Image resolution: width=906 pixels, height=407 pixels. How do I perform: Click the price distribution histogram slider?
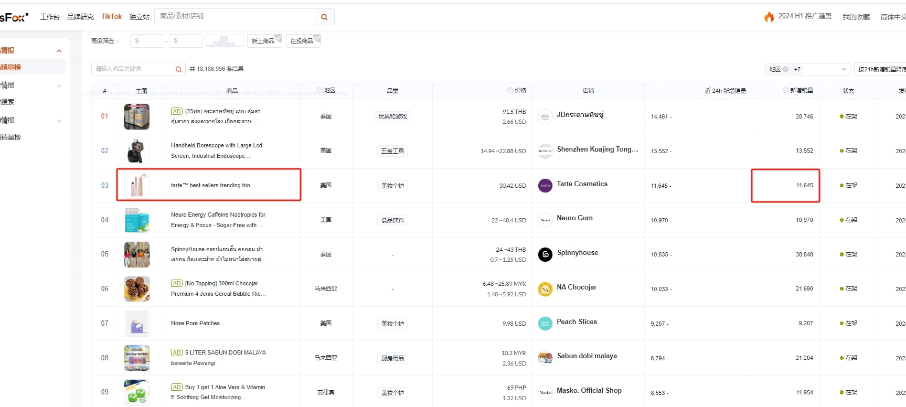[225, 41]
